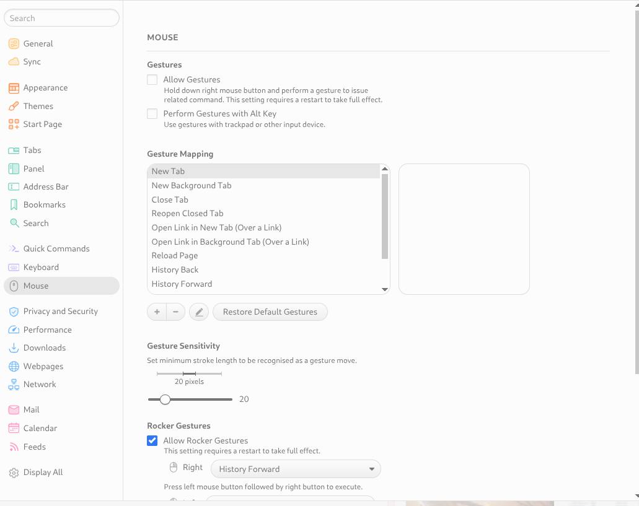Click the gesture list scroll-down arrow

(385, 289)
